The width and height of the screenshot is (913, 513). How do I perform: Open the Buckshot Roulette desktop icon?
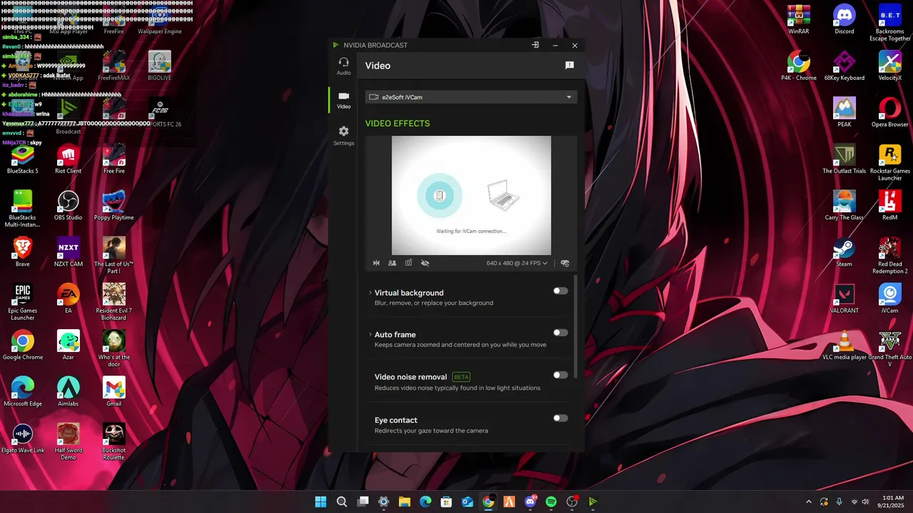tap(114, 442)
